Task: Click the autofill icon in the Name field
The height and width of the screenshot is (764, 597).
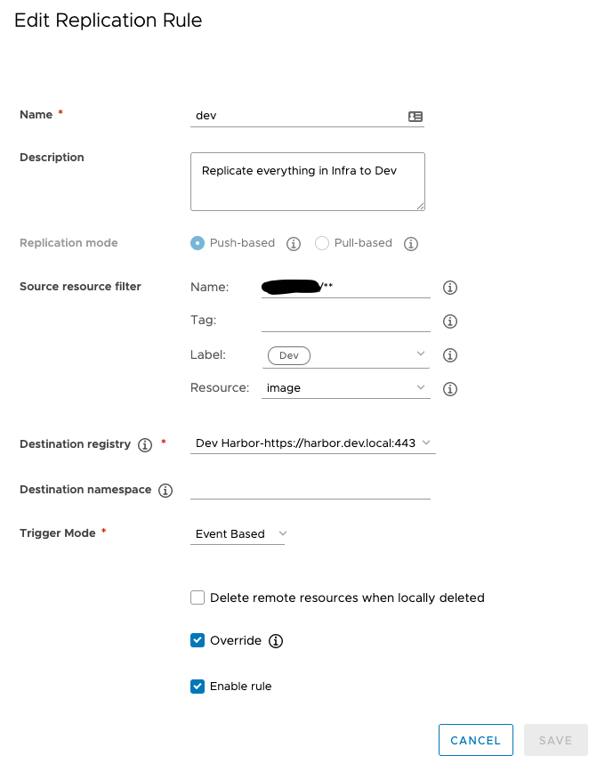Action: coord(415,116)
